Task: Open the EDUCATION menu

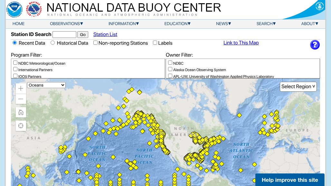Action: click(x=177, y=23)
